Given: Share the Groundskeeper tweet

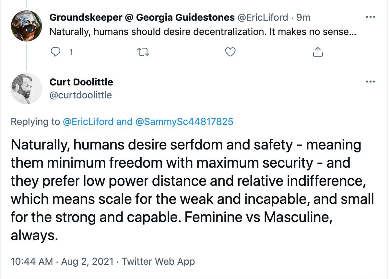Looking at the screenshot, I should 318,52.
